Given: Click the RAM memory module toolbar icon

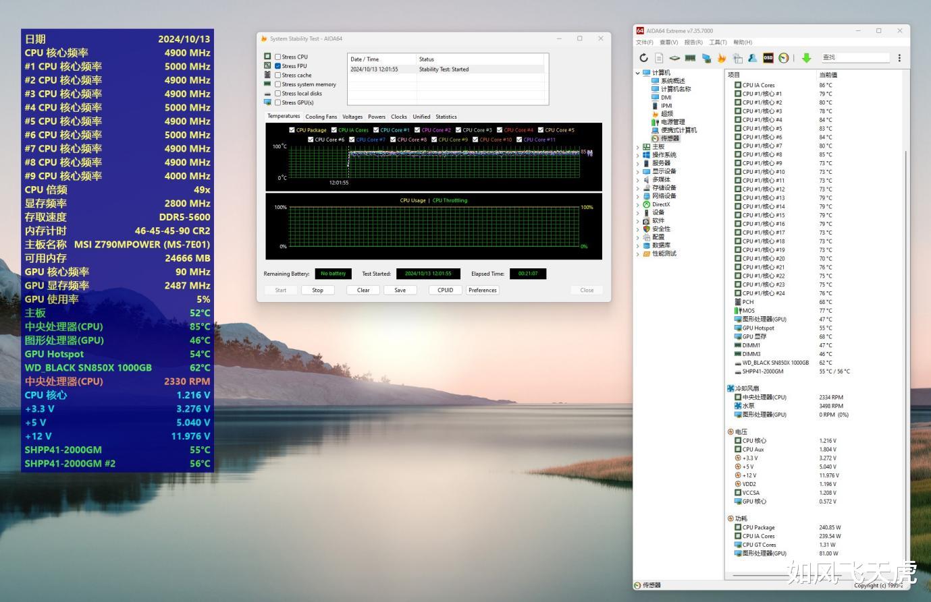Looking at the screenshot, I should 690,58.
